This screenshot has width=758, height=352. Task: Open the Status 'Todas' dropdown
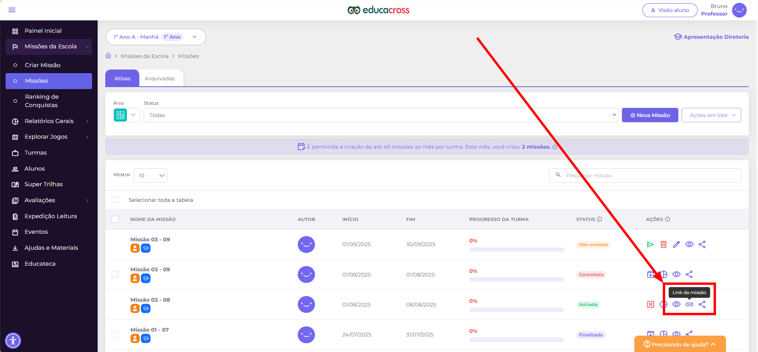tap(381, 115)
